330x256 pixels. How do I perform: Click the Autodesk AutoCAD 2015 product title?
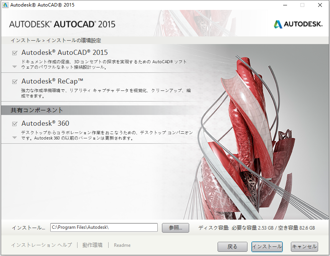64,53
